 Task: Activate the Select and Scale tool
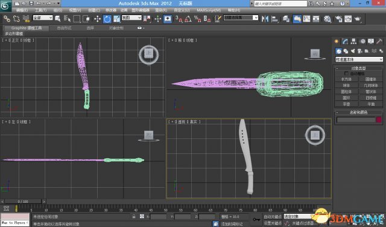click(x=116, y=19)
